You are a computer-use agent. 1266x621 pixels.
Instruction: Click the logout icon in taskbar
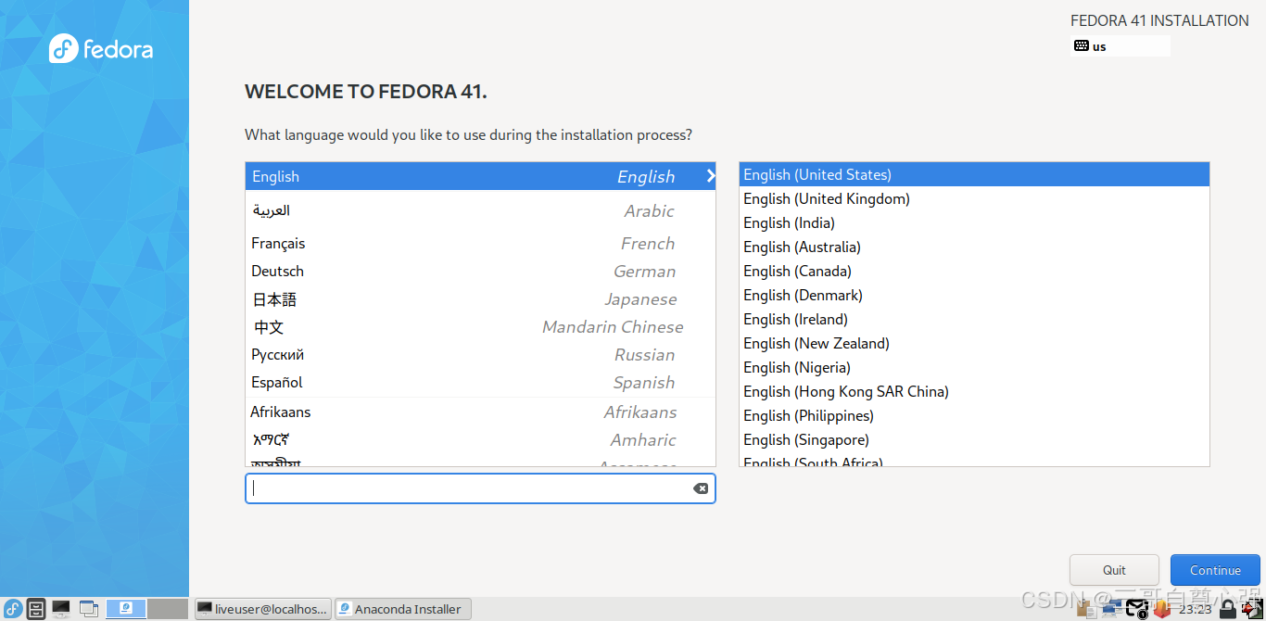pyautogui.click(x=1252, y=609)
